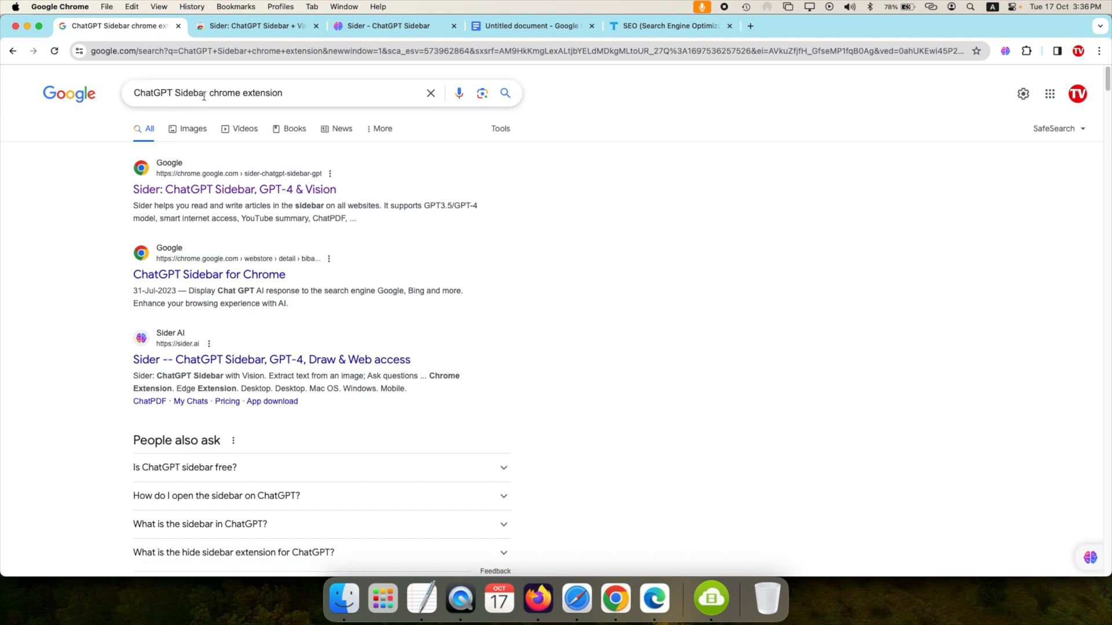Open the Chrome three-dot menu

pos(1099,51)
